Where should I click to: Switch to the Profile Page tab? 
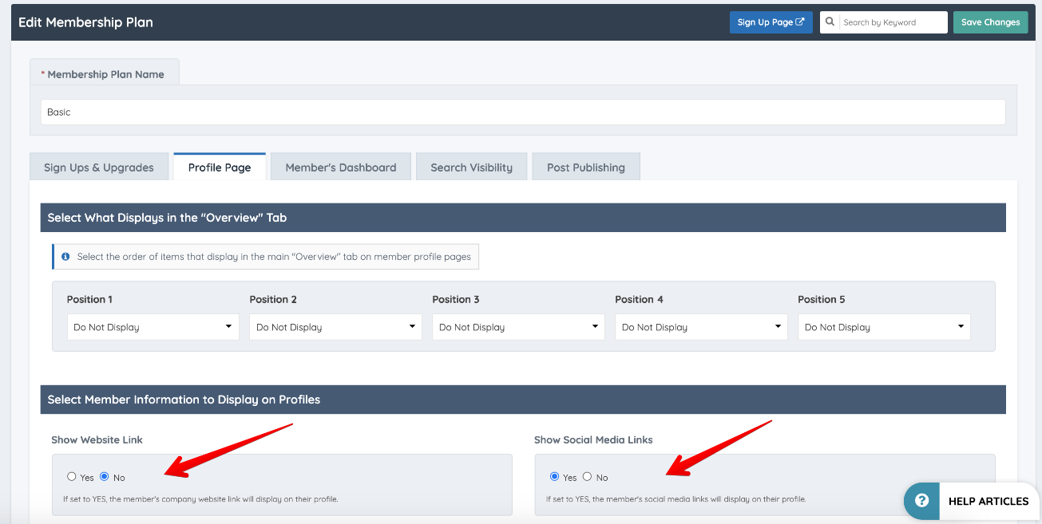220,167
